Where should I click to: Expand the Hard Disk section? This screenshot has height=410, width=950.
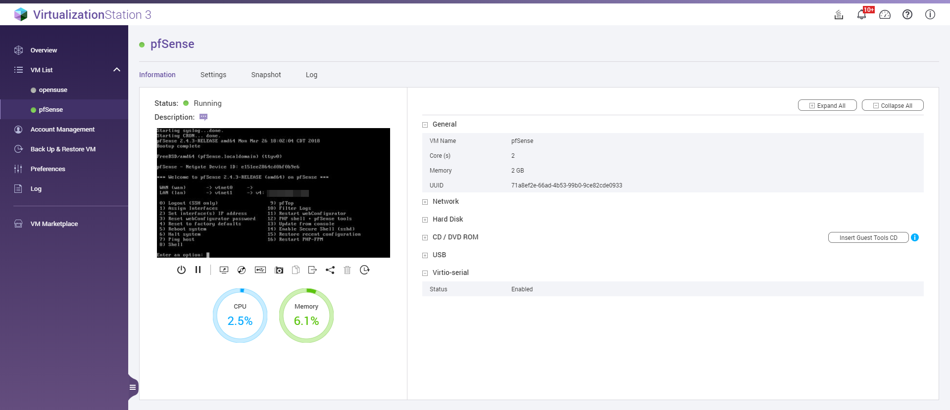click(425, 220)
